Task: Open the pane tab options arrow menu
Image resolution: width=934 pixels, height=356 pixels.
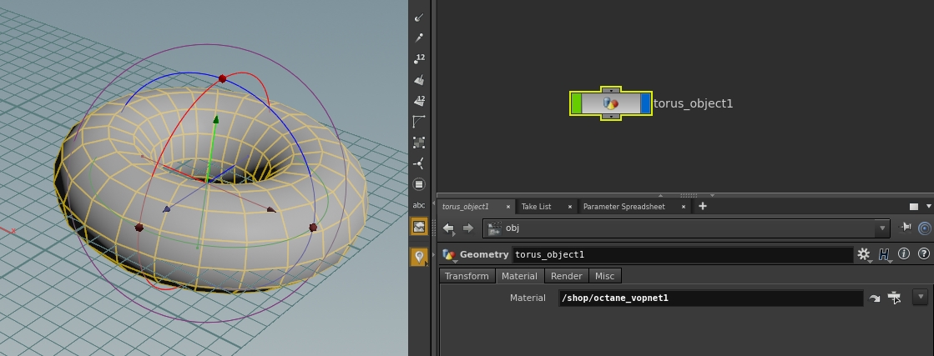Action: [928, 207]
